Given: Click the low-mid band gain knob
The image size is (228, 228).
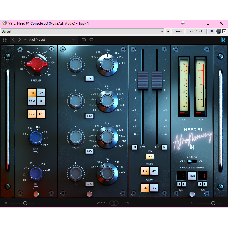Looking at the screenshot, I should (76, 137).
